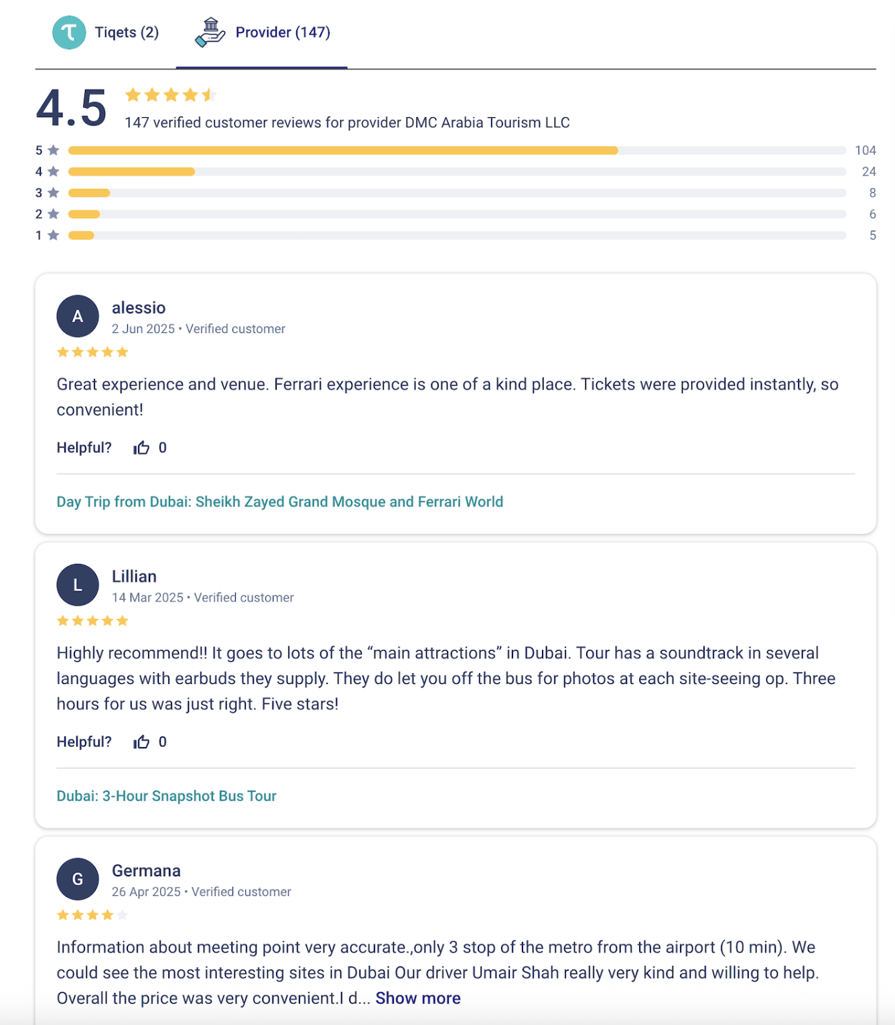The width and height of the screenshot is (895, 1025).
Task: Click alessio's round 'A' avatar
Action: tap(78, 316)
